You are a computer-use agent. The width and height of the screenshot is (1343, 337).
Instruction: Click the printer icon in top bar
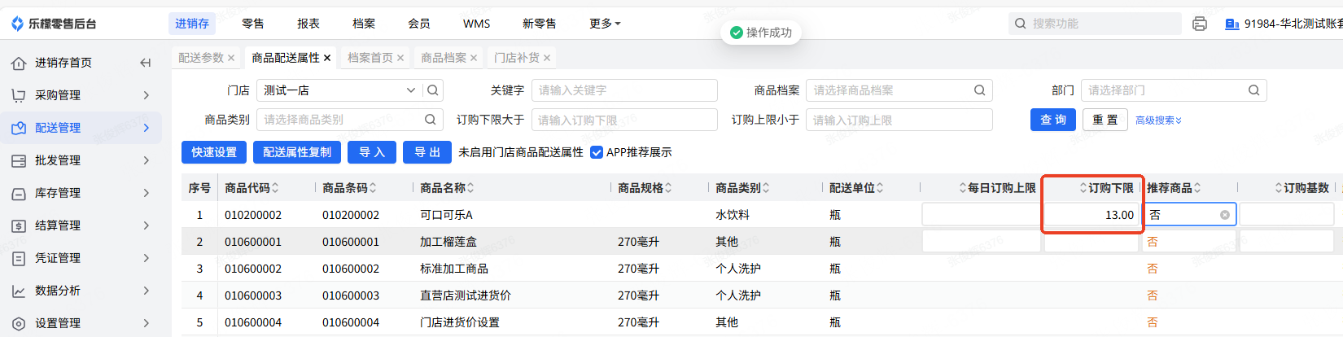click(x=1199, y=24)
